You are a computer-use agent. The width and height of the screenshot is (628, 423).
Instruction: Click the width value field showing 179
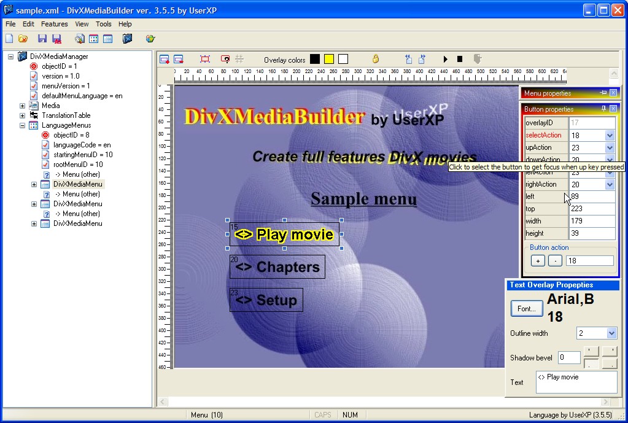coord(592,221)
